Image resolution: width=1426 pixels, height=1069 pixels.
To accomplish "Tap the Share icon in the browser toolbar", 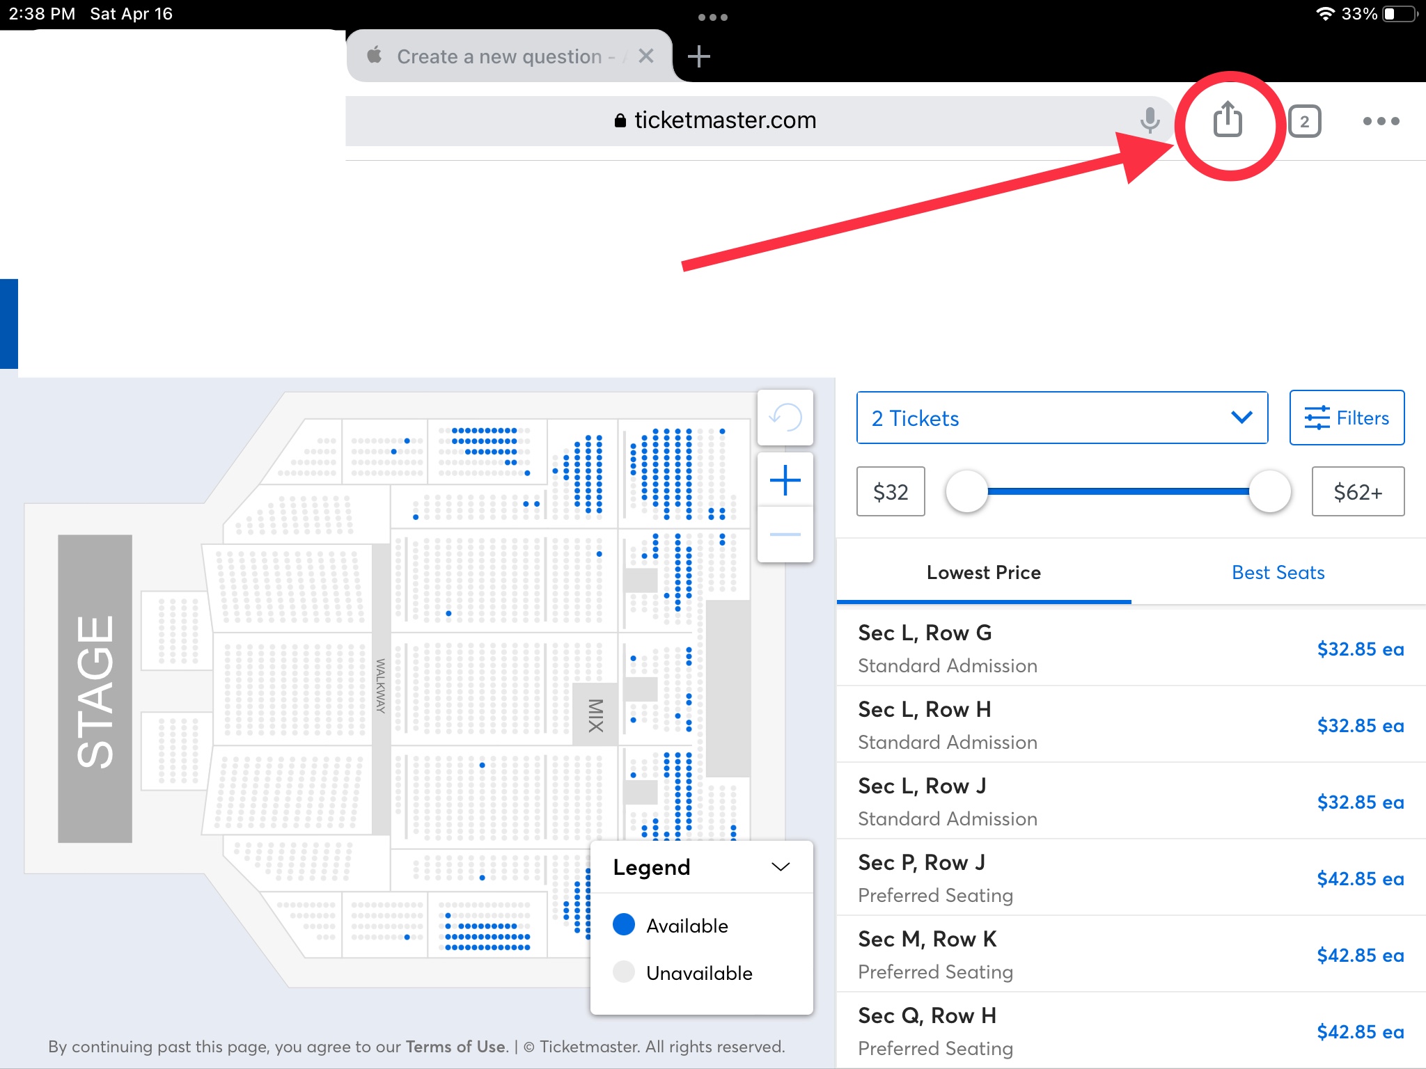I will coord(1228,120).
